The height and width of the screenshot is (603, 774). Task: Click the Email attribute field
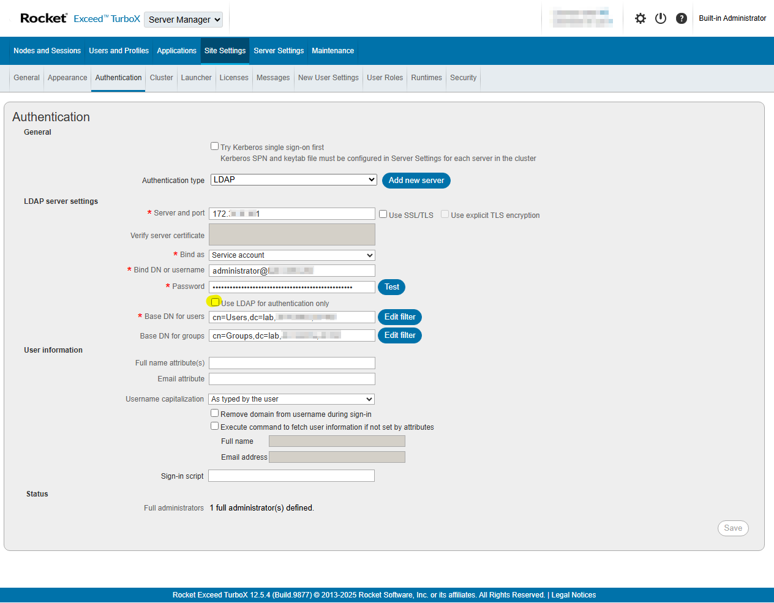coord(292,379)
